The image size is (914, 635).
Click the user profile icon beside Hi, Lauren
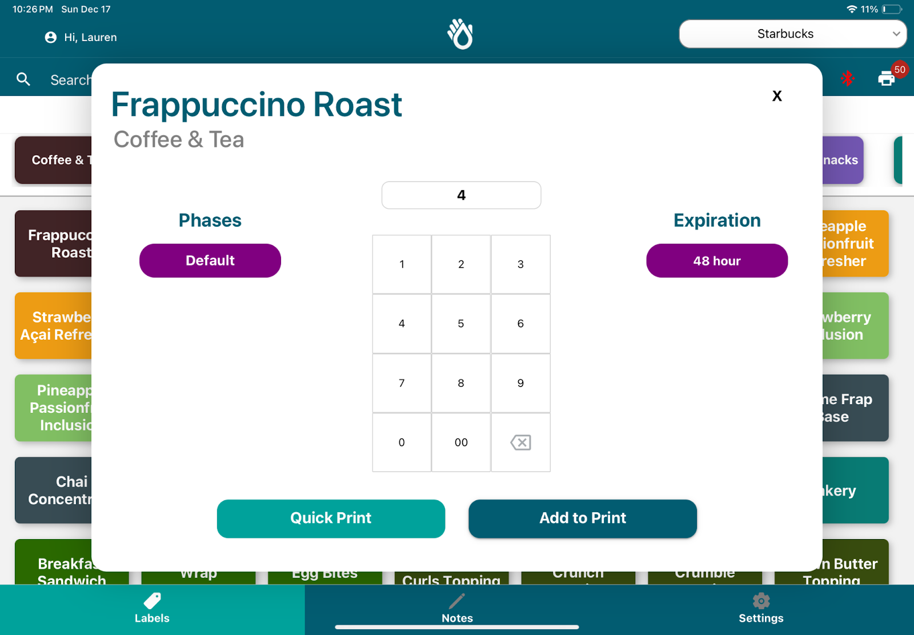[51, 37]
